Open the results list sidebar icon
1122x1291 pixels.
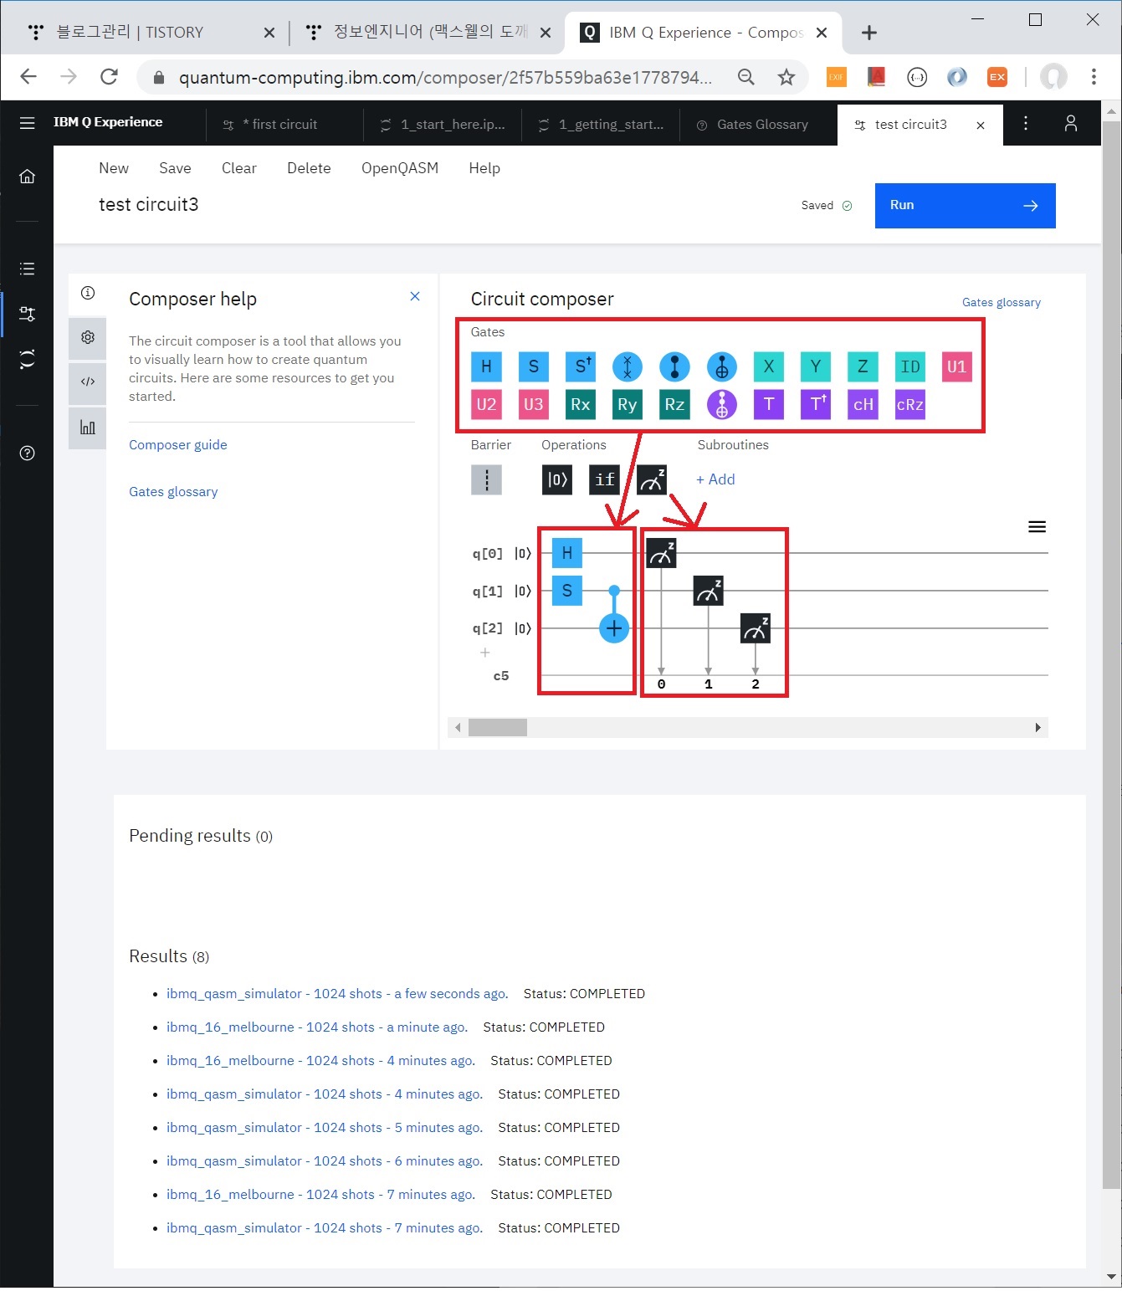tap(27, 269)
